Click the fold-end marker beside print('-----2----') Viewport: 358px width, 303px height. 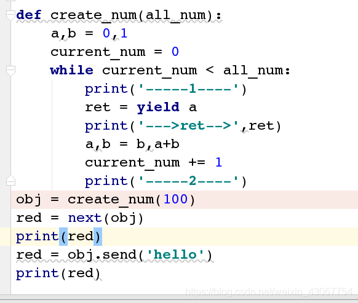(10, 181)
